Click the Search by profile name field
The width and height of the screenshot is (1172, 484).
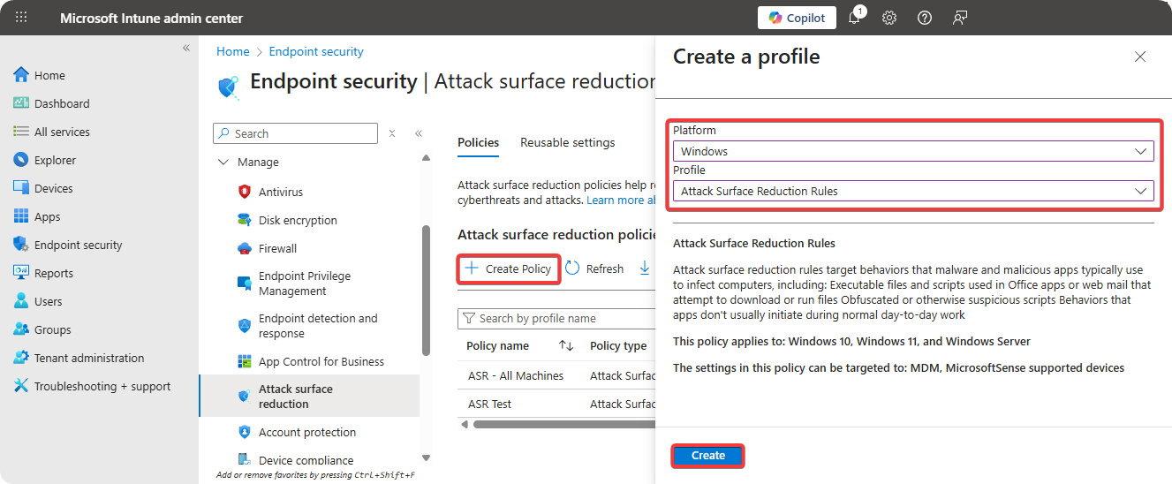(x=556, y=318)
